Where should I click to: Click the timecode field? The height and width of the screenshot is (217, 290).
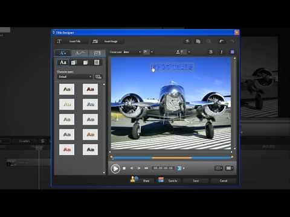point(163,168)
